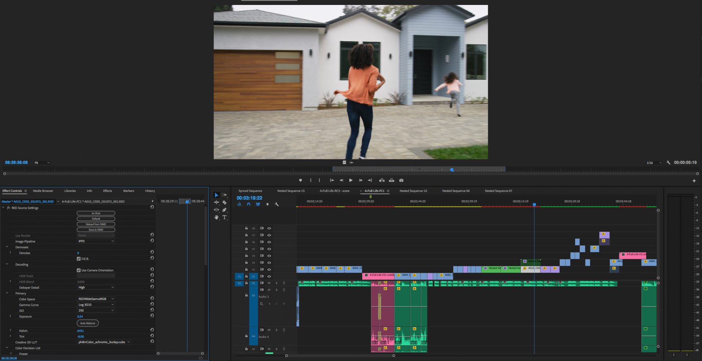702x361 pixels.
Task: Reset the Kelvin parameter
Action: (x=152, y=330)
